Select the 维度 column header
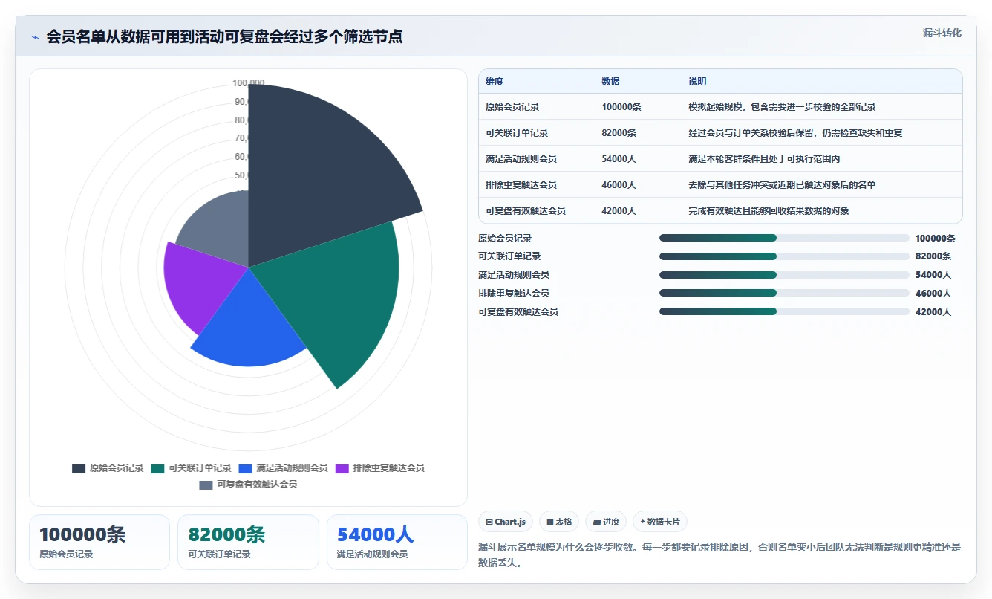This screenshot has width=992, height=599. pos(495,82)
